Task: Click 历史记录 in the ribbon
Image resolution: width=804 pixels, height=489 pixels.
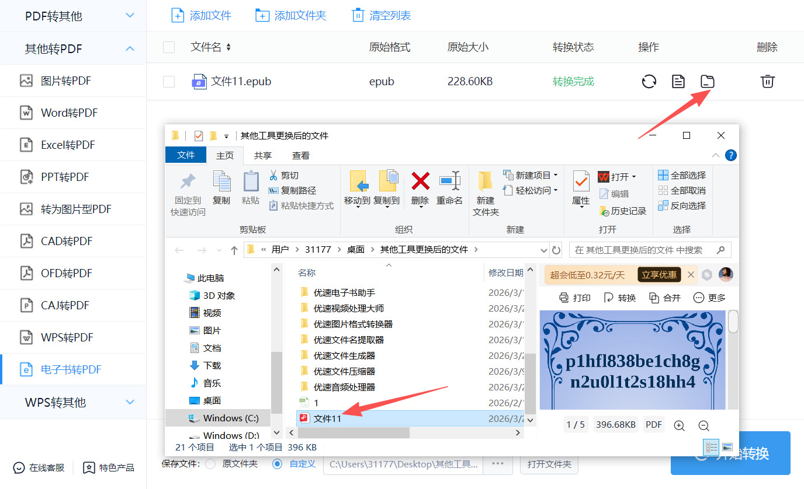Action: point(622,211)
